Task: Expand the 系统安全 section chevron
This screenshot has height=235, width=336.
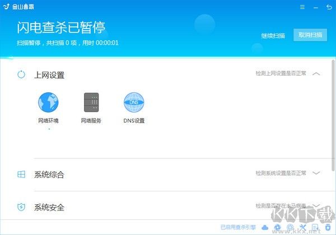Action: click(x=316, y=205)
